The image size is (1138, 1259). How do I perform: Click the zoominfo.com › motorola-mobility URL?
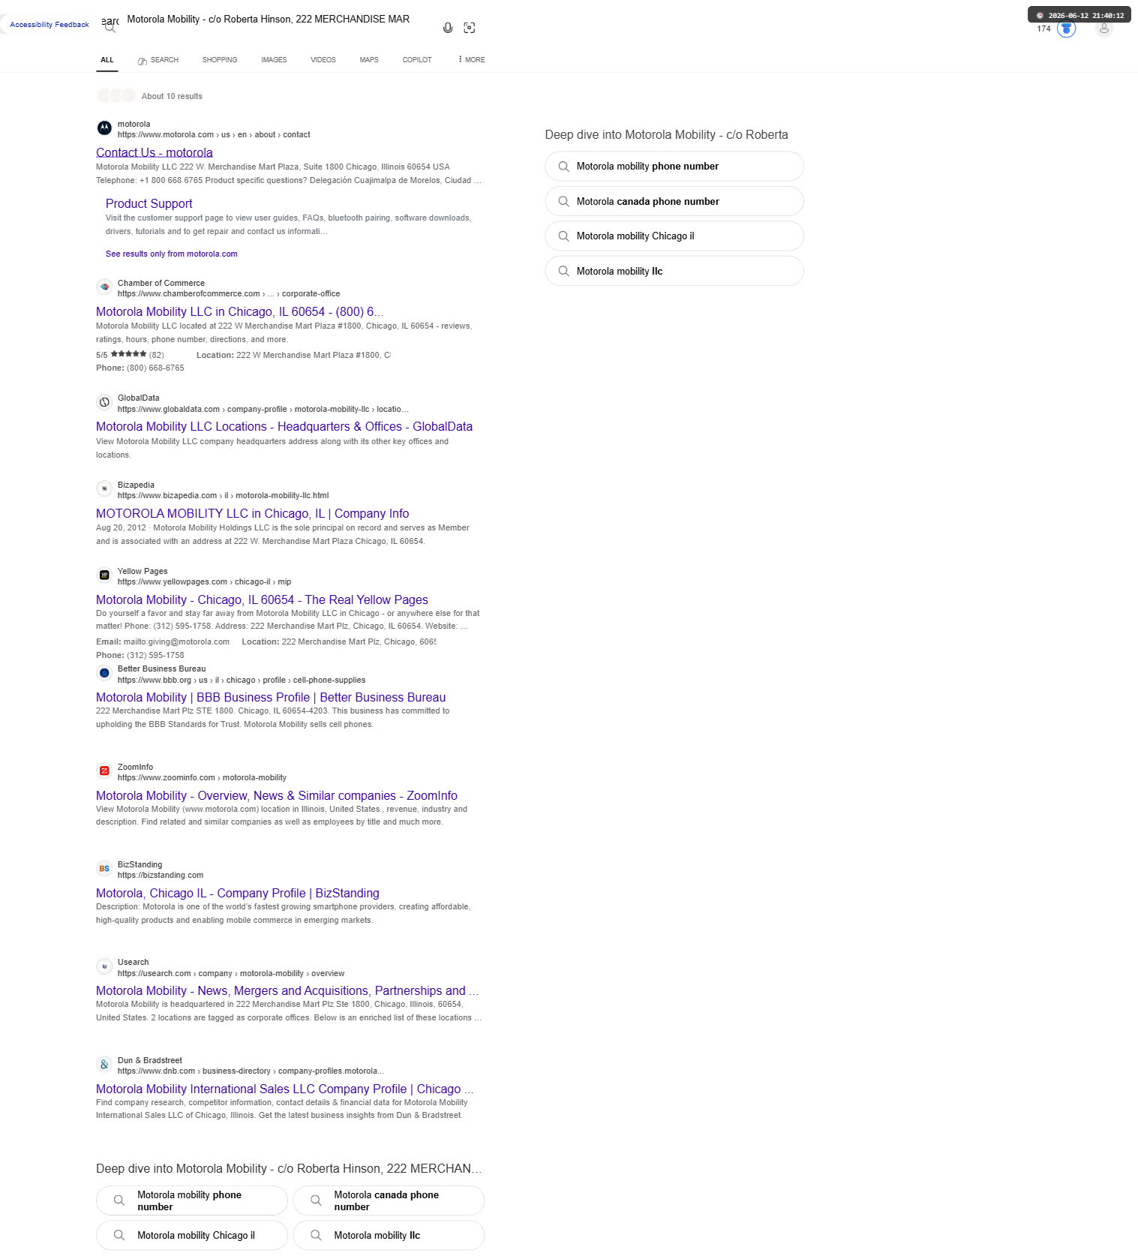tap(202, 778)
